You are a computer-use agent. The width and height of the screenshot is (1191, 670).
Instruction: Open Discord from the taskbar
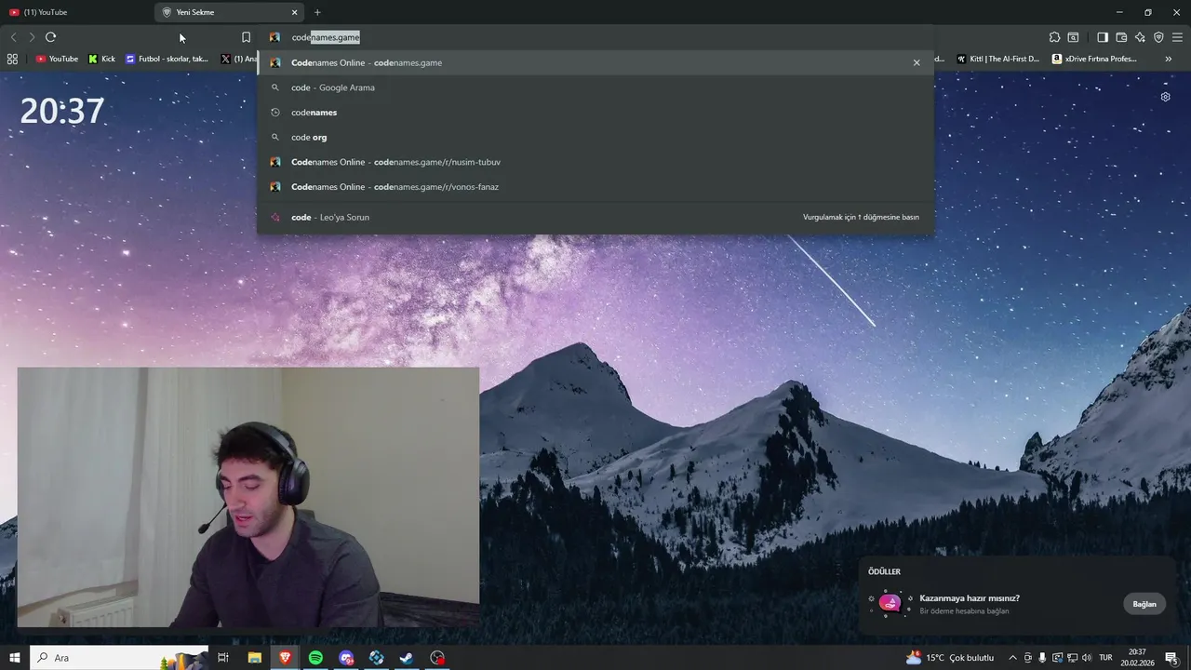346,658
